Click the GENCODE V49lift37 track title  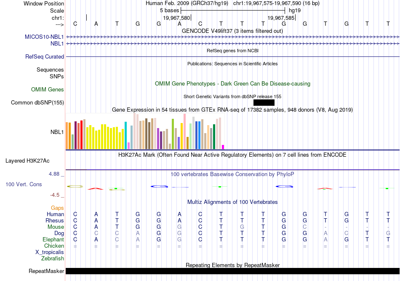[x=232, y=31]
